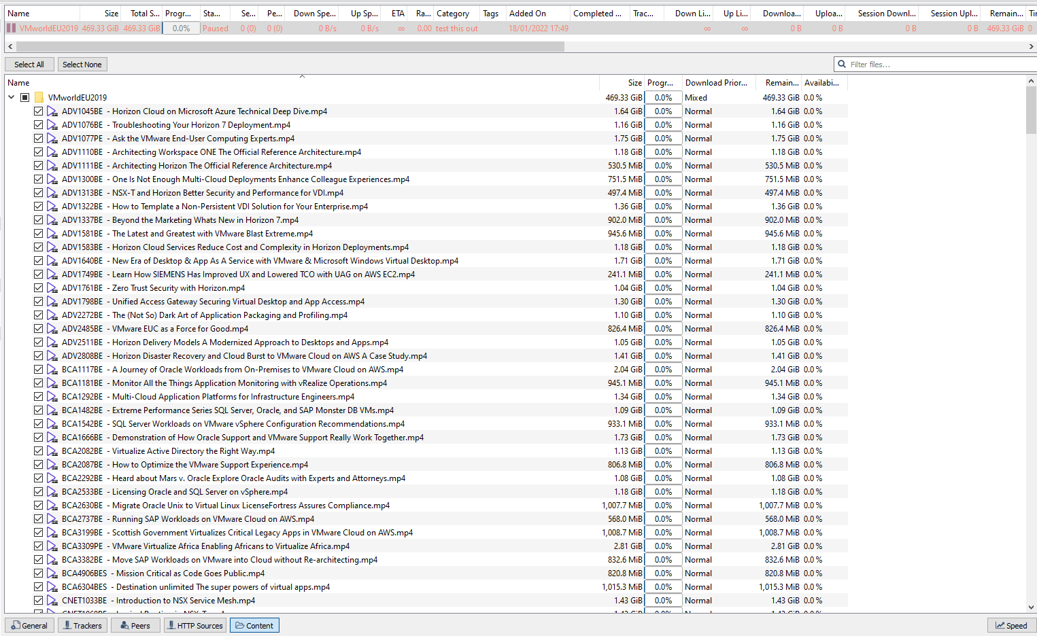The width and height of the screenshot is (1037, 636).
Task: Click the progress bar of ADV1045BE file
Action: 663,111
